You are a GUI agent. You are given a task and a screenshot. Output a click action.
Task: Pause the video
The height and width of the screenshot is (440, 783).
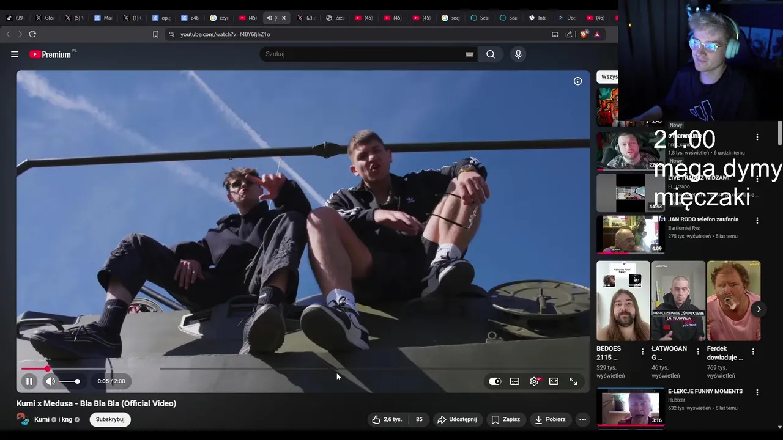point(29,381)
